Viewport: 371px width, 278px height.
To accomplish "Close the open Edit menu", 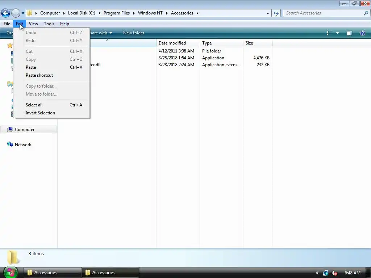I will [20, 24].
